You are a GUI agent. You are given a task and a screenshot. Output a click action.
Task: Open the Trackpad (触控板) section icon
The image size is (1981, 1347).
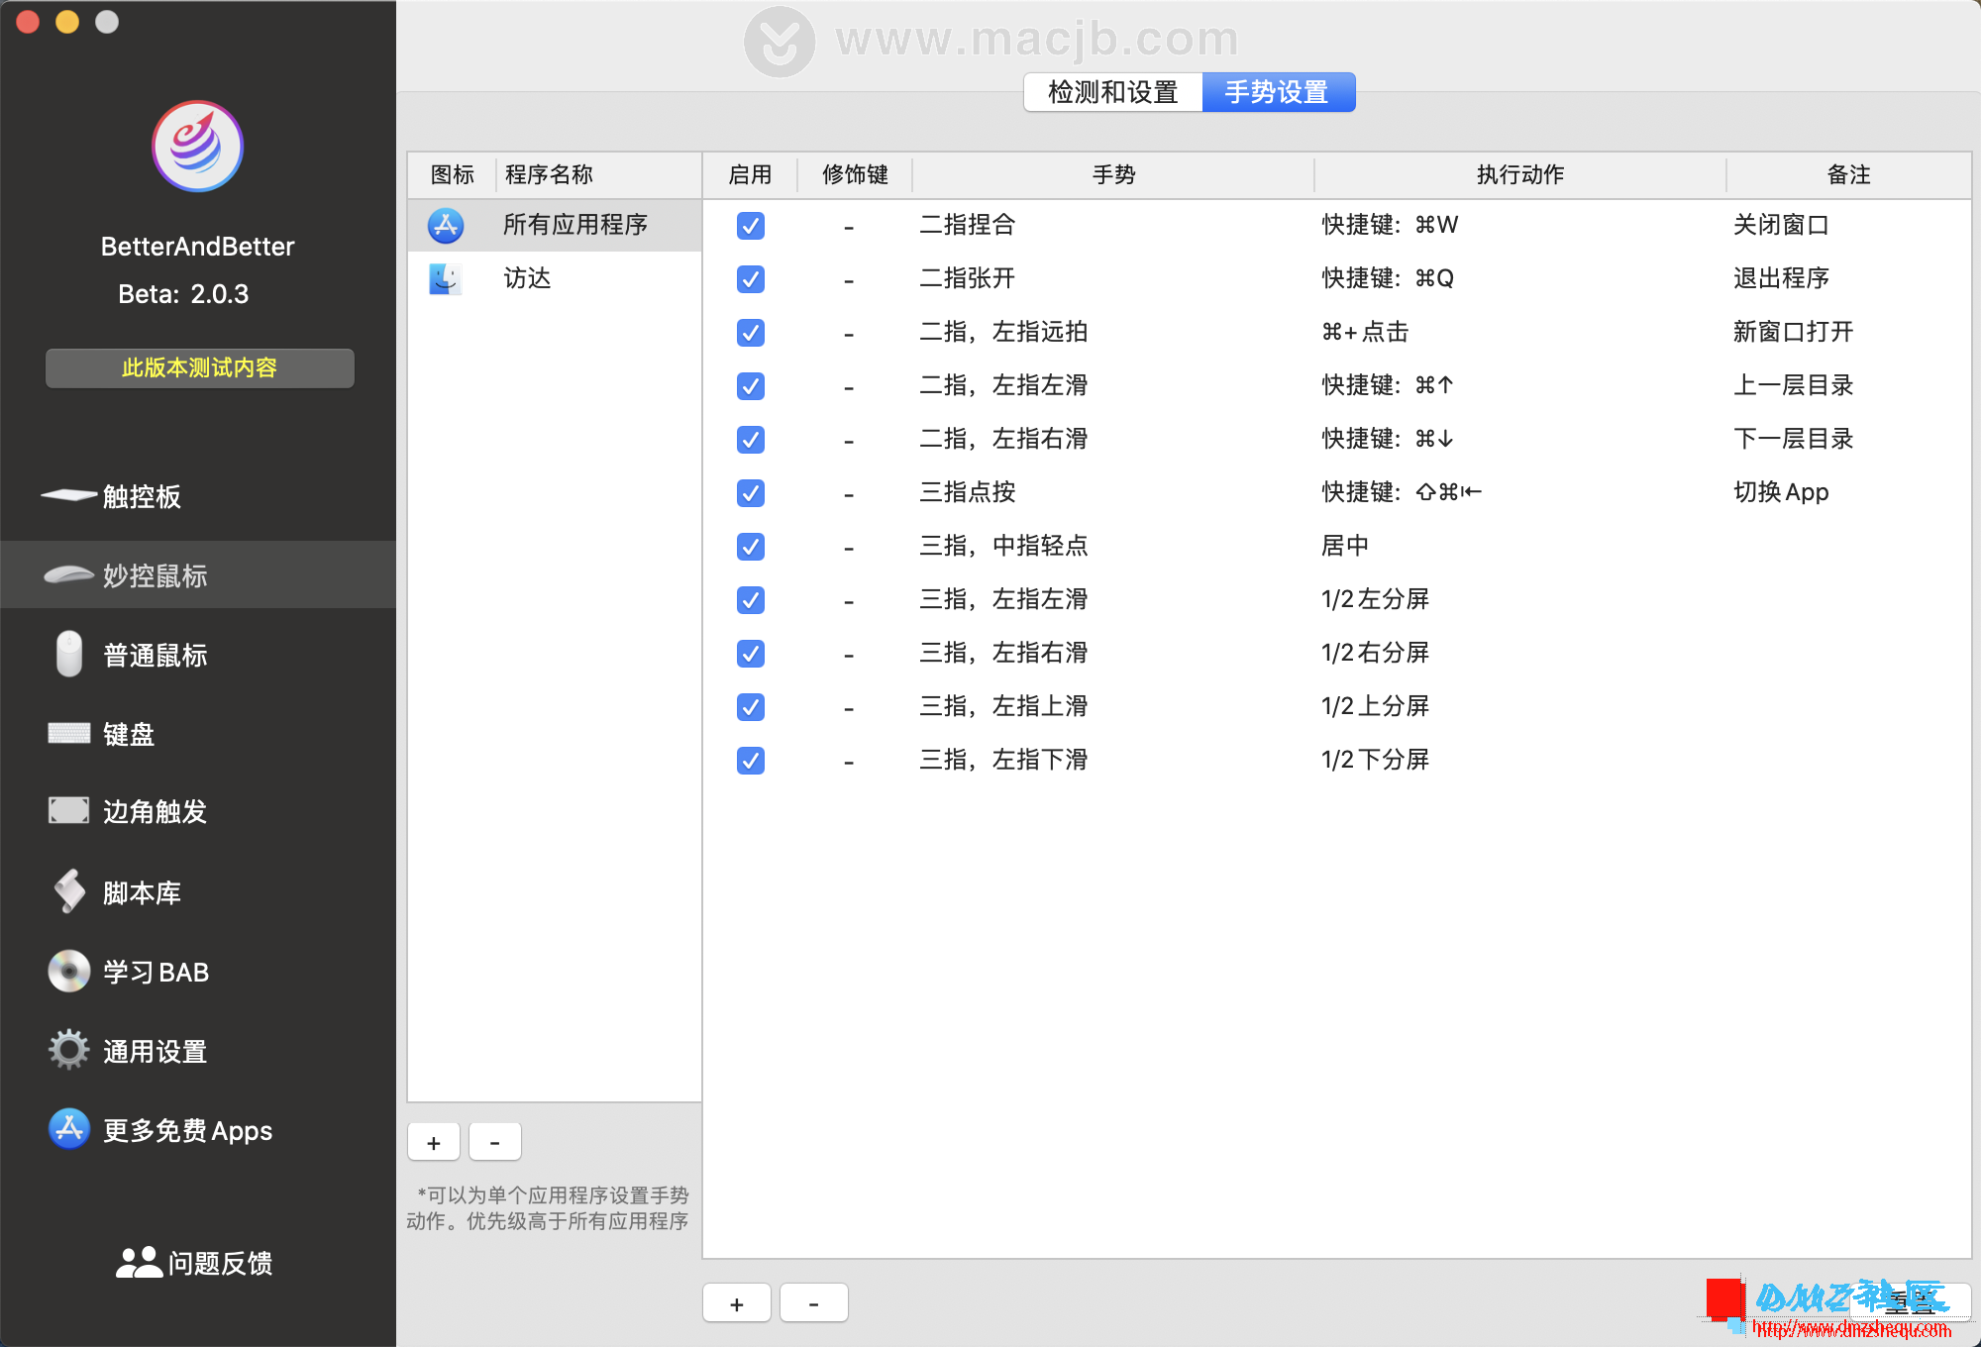(68, 495)
